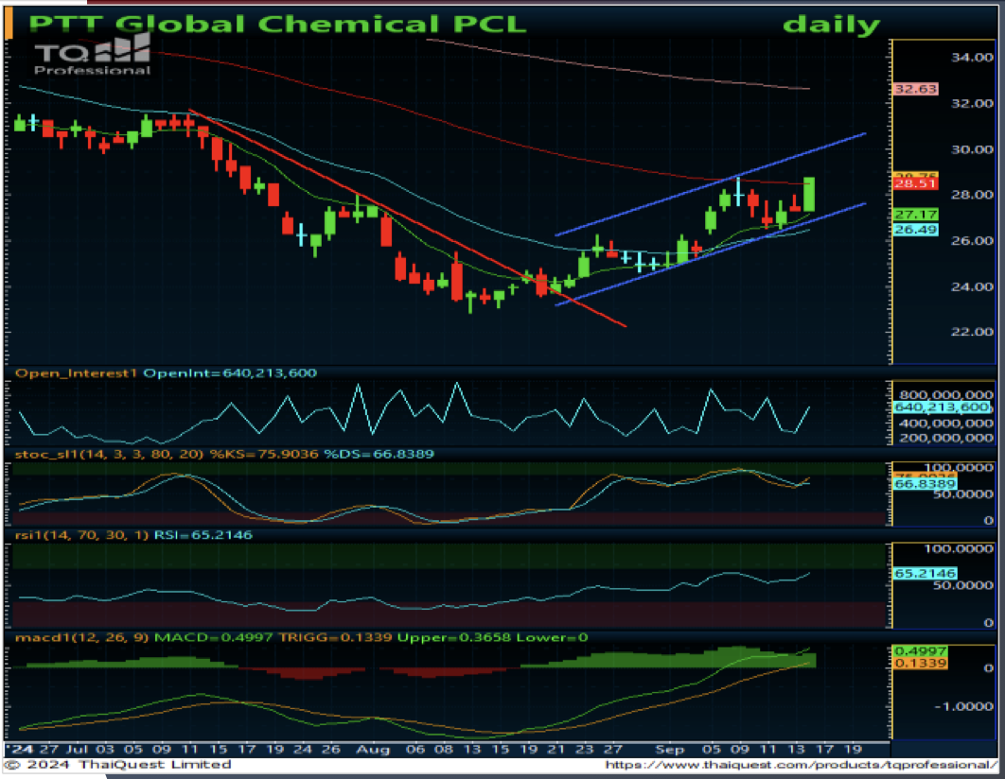Click the Sep month label on date axis
The height and width of the screenshot is (779, 1005).
pos(670,750)
